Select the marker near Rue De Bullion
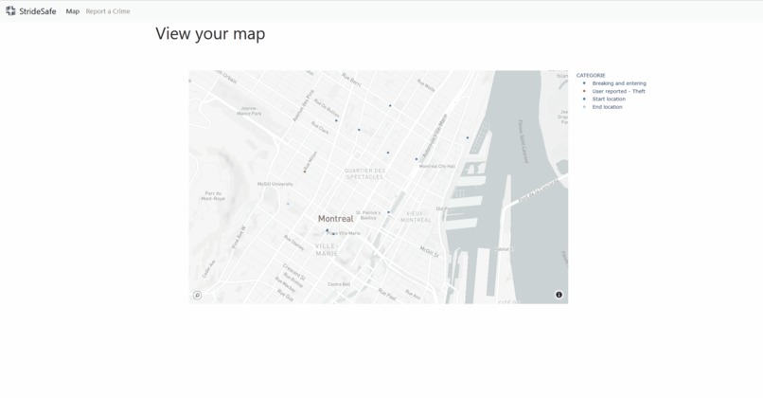 pos(336,120)
